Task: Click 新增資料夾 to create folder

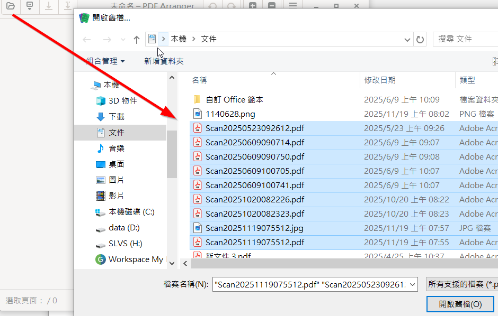Action: [164, 61]
